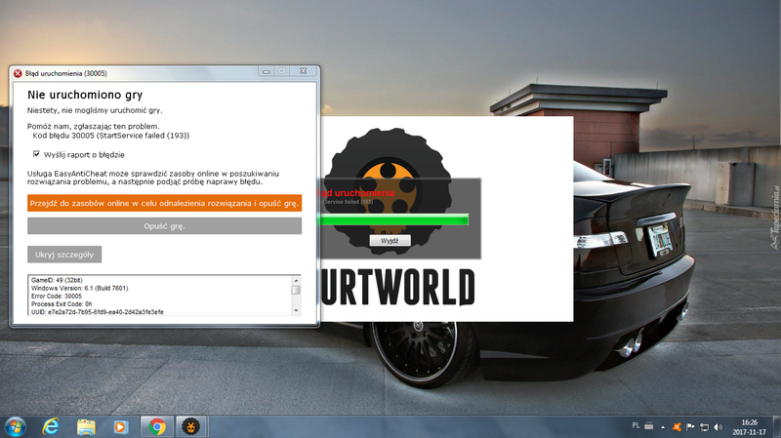Open the on-screen keyboard tray icon
Screen dimensions: 781x438
pyautogui.click(x=649, y=426)
